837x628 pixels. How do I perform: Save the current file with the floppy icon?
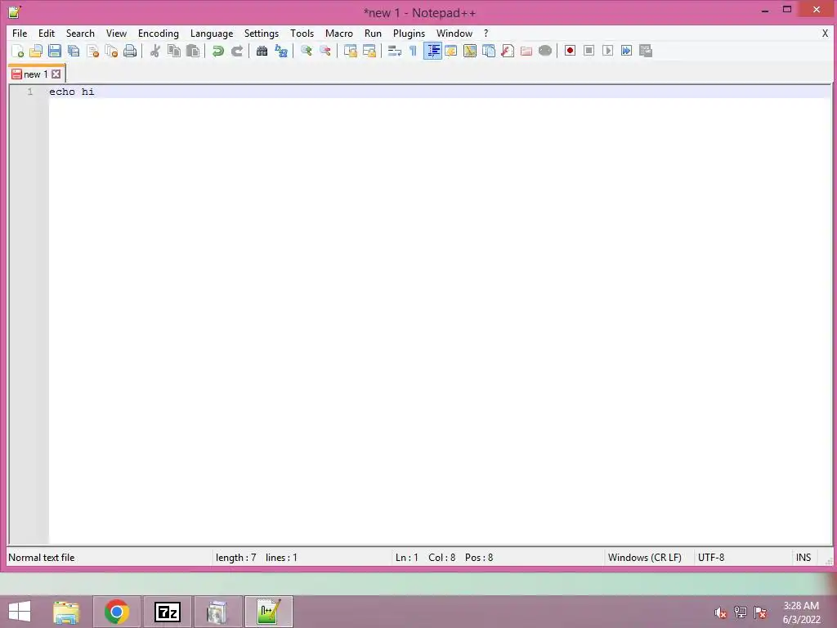coord(55,51)
